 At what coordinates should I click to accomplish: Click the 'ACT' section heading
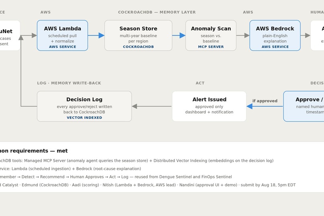pos(200,83)
